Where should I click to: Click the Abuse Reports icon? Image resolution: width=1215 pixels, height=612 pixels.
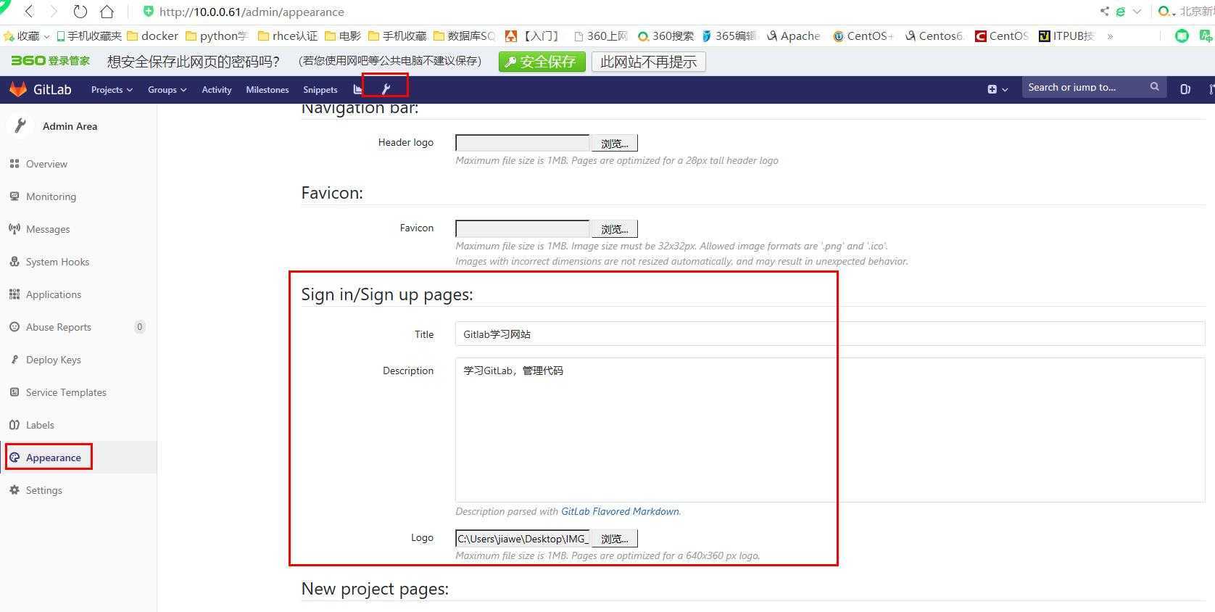pyautogui.click(x=14, y=327)
